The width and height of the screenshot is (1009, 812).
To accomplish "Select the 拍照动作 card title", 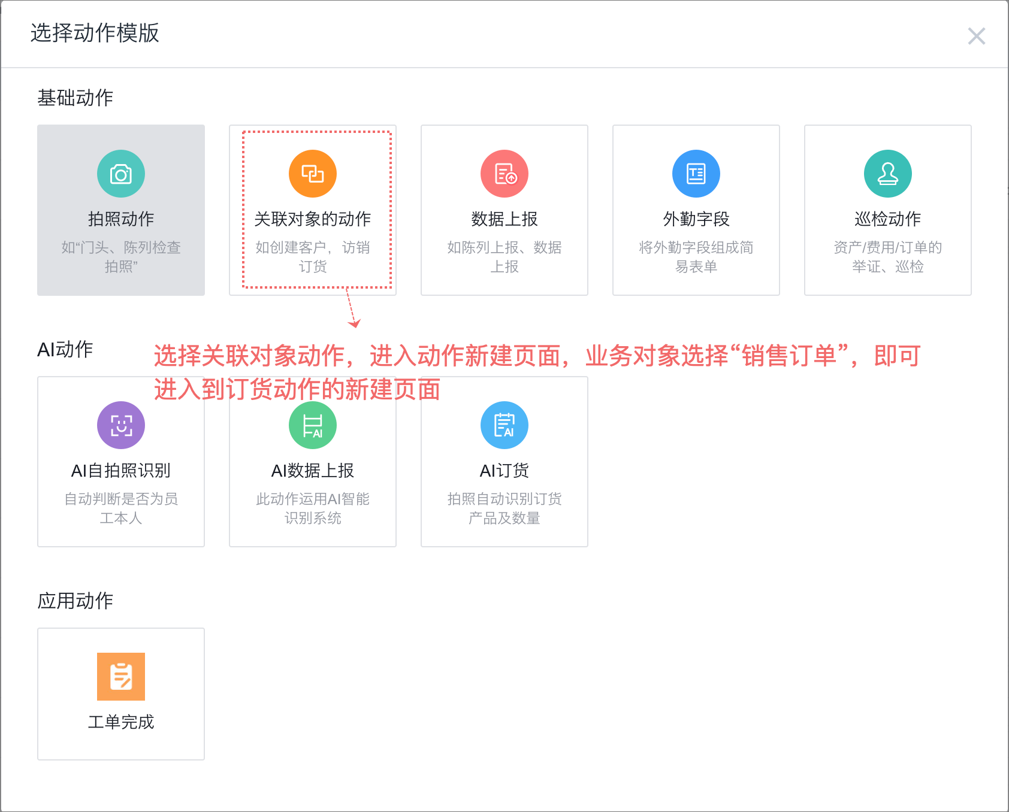I will (121, 219).
